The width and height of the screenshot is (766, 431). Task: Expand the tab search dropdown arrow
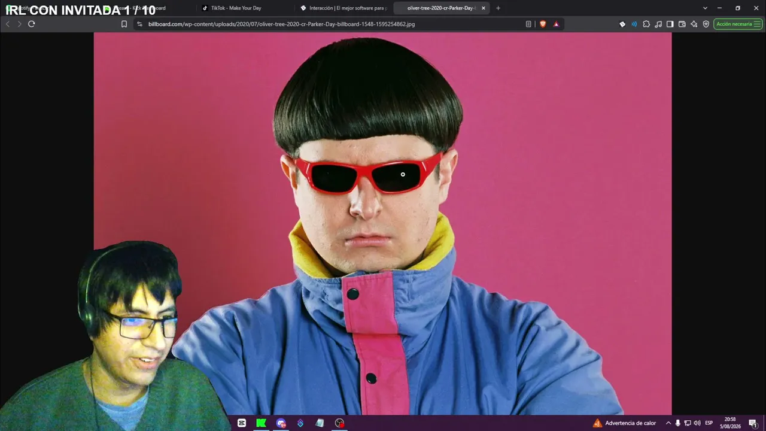pyautogui.click(x=705, y=8)
